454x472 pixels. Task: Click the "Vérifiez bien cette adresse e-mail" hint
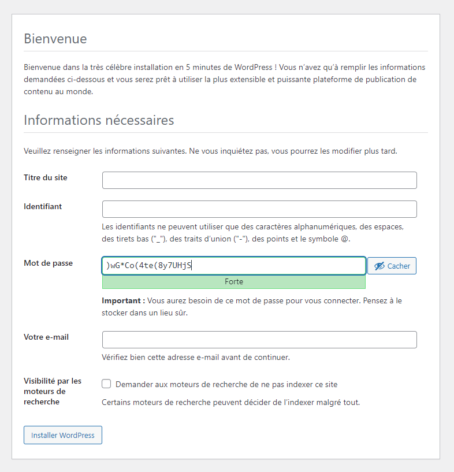tap(196, 357)
